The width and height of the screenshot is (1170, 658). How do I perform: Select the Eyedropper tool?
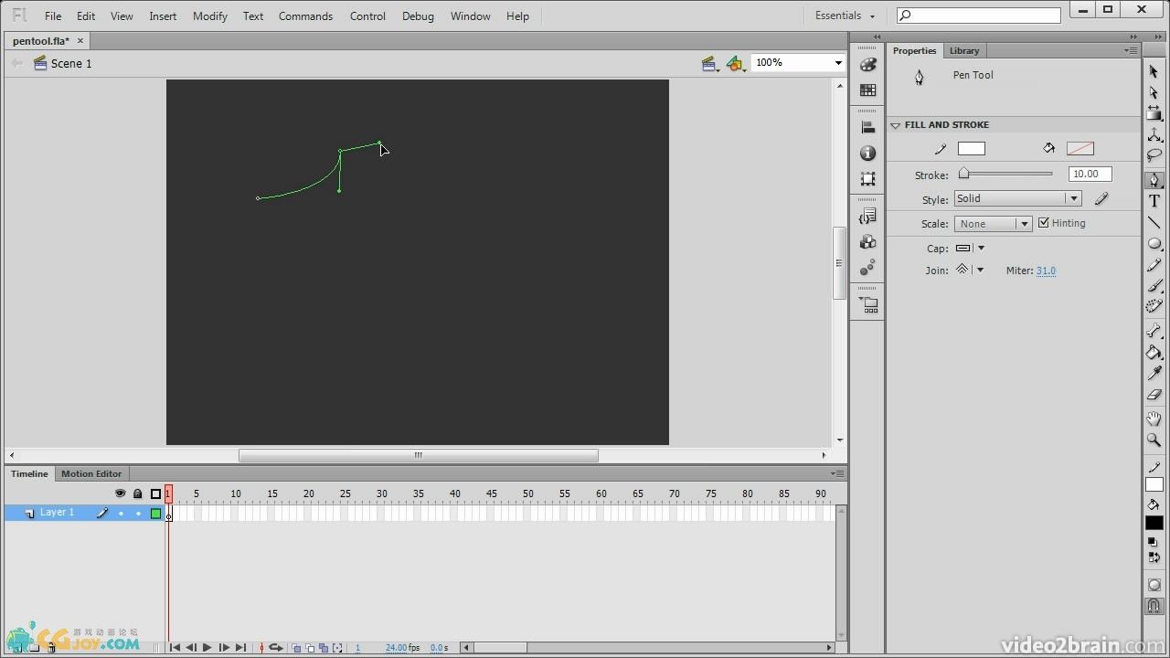(1154, 374)
